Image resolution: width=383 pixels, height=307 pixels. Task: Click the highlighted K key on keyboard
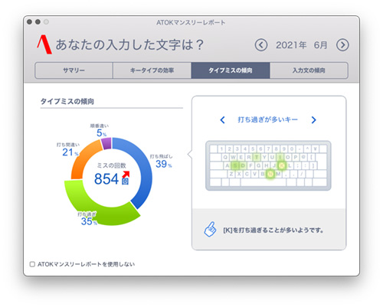pos(282,165)
